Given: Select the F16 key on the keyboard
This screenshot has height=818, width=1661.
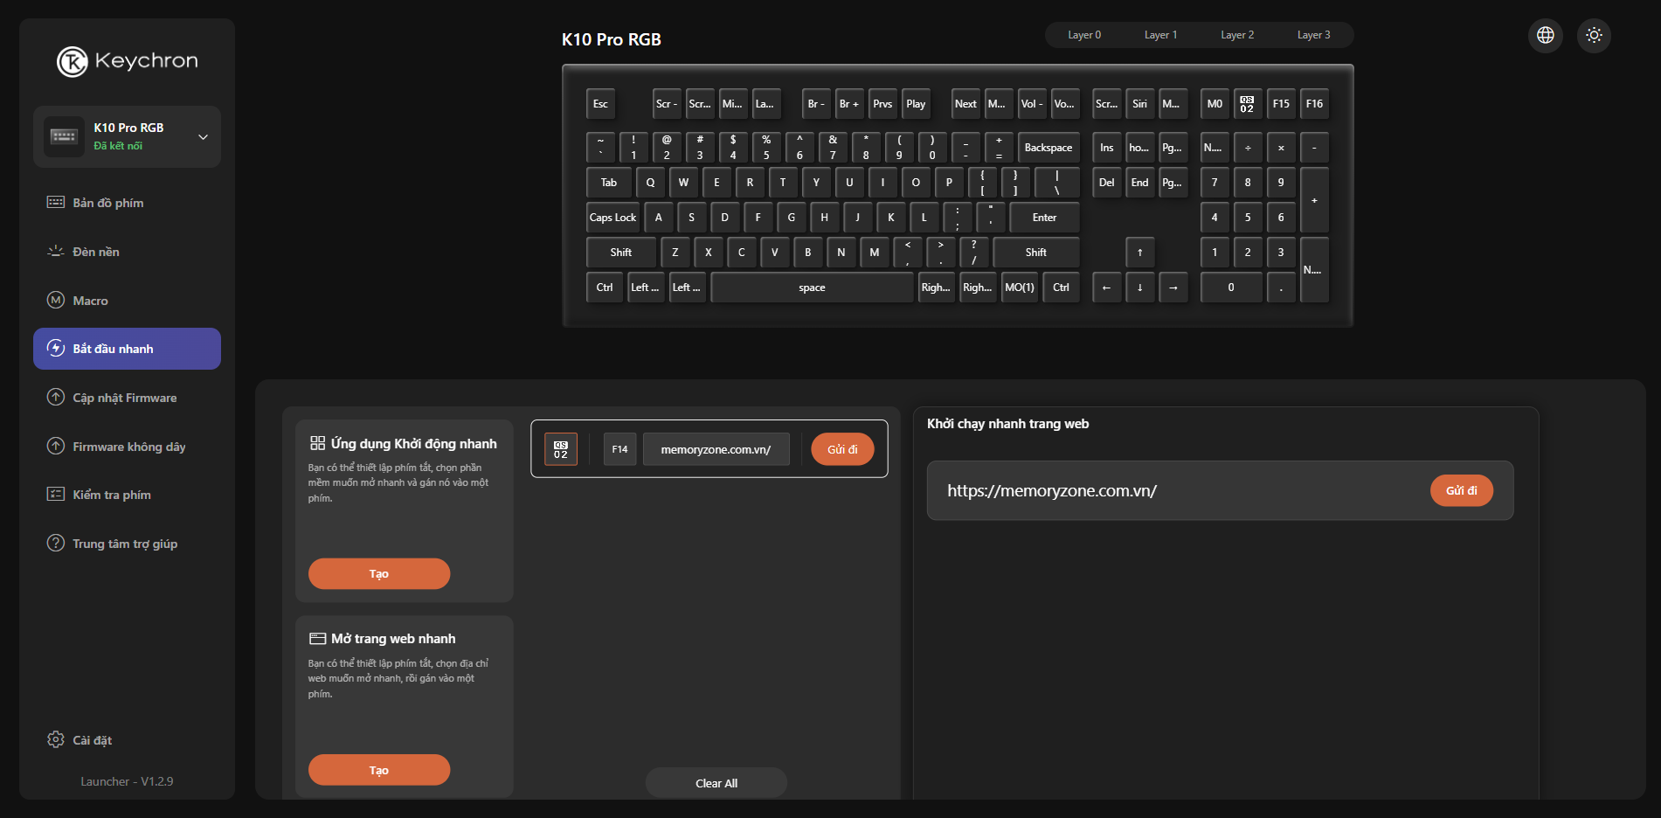Looking at the screenshot, I should (x=1314, y=104).
